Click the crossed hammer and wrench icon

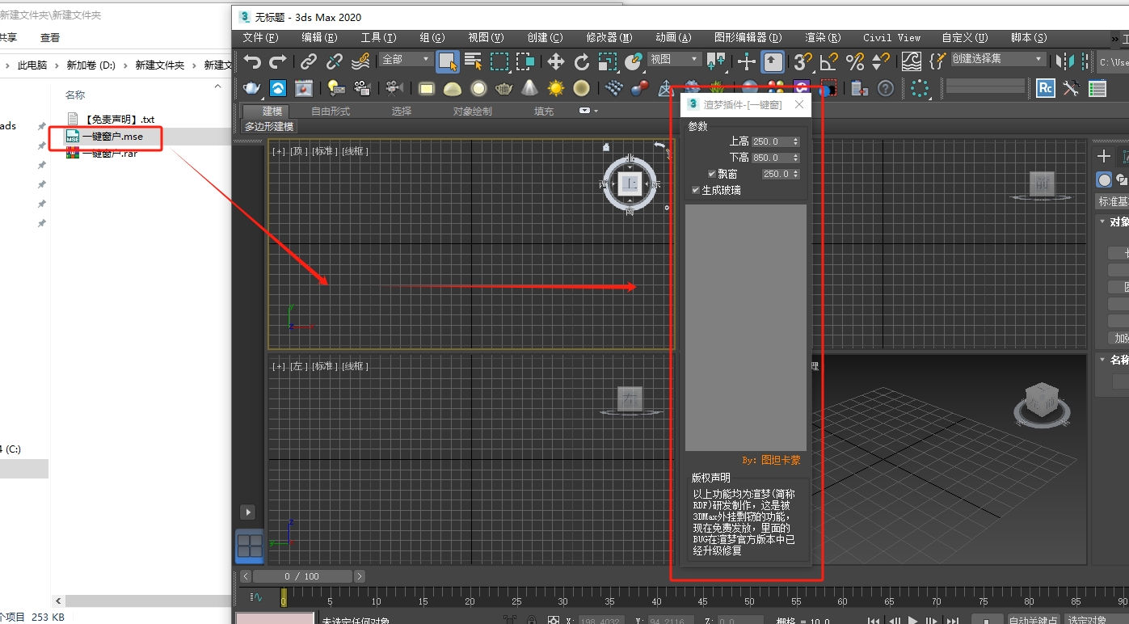coord(1072,88)
